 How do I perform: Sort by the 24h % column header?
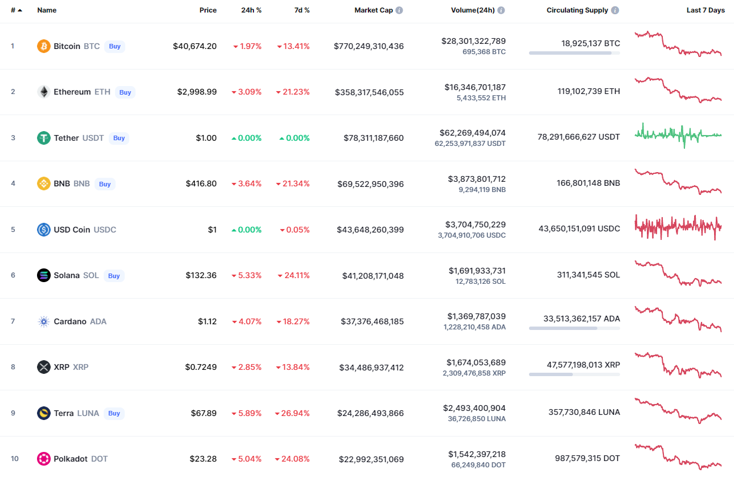pyautogui.click(x=251, y=10)
